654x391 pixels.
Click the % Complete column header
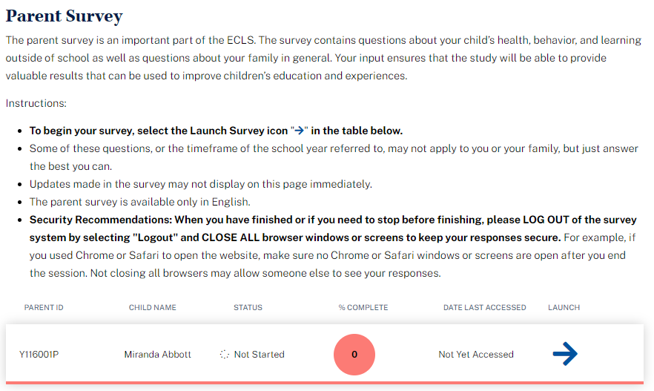pyautogui.click(x=363, y=307)
